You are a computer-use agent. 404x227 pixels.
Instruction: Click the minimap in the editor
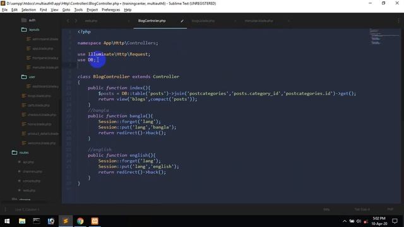(384, 37)
